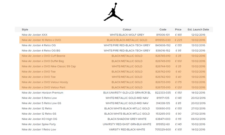Click colour BLACK/SHADOW GREY-WHITE

point(127,119)
